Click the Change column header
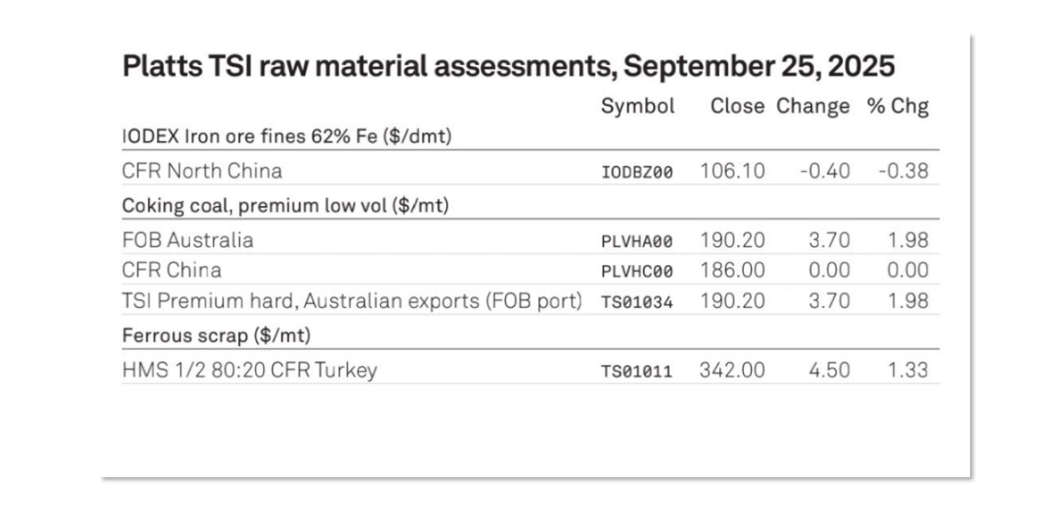 point(813,106)
